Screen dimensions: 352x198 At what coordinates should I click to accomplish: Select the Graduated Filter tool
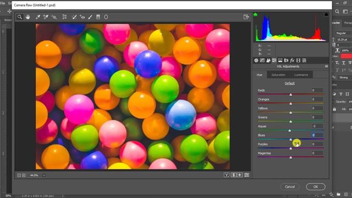click(x=98, y=17)
